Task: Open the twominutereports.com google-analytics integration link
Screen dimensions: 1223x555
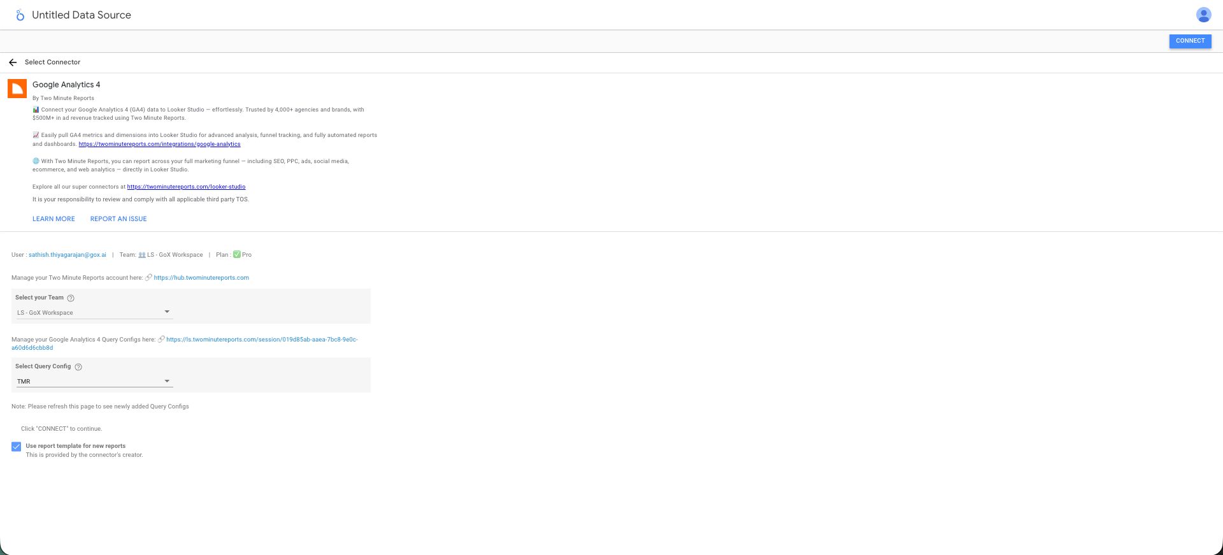Action: pos(159,144)
